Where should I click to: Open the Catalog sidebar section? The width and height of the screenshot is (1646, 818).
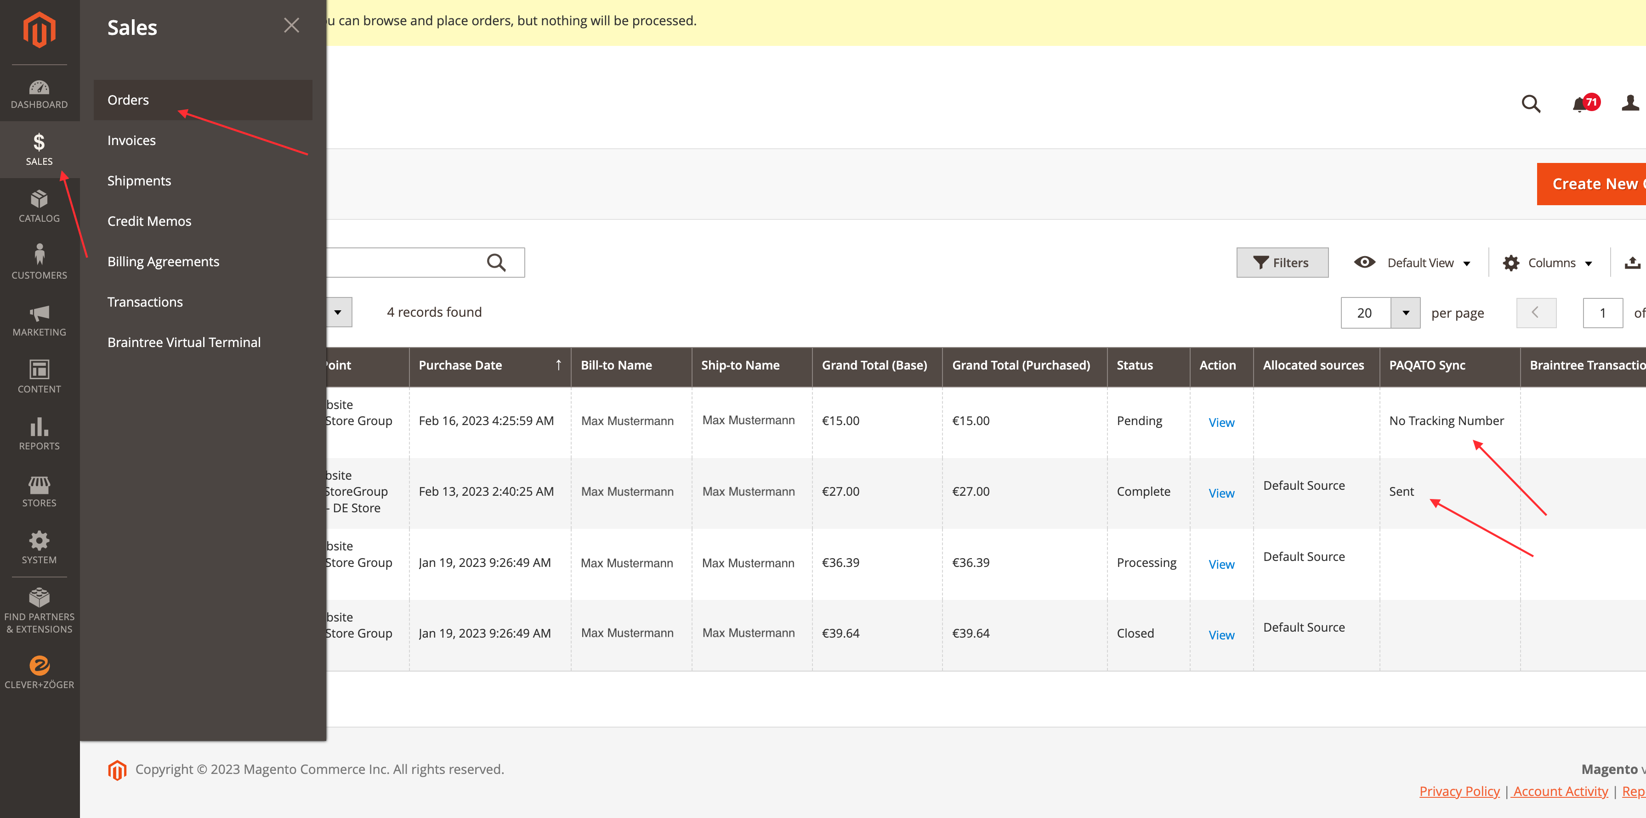(40, 207)
